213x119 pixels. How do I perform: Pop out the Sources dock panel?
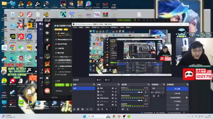[118, 84]
